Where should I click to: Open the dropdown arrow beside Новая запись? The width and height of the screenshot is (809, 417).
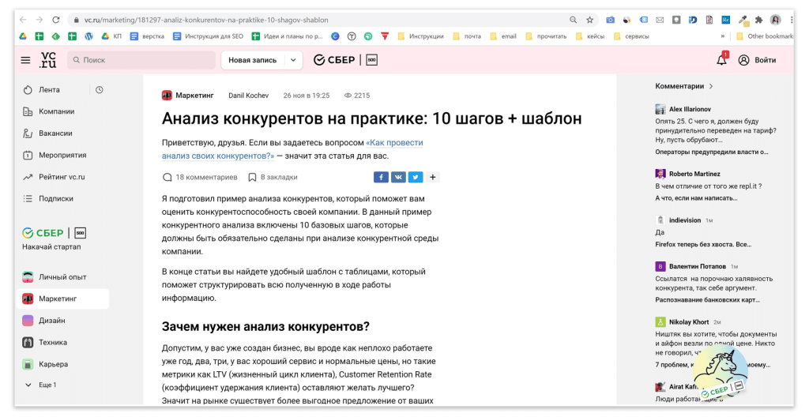tap(294, 60)
